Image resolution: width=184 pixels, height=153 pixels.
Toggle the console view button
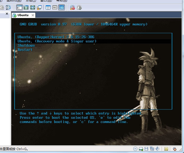point(61,8)
